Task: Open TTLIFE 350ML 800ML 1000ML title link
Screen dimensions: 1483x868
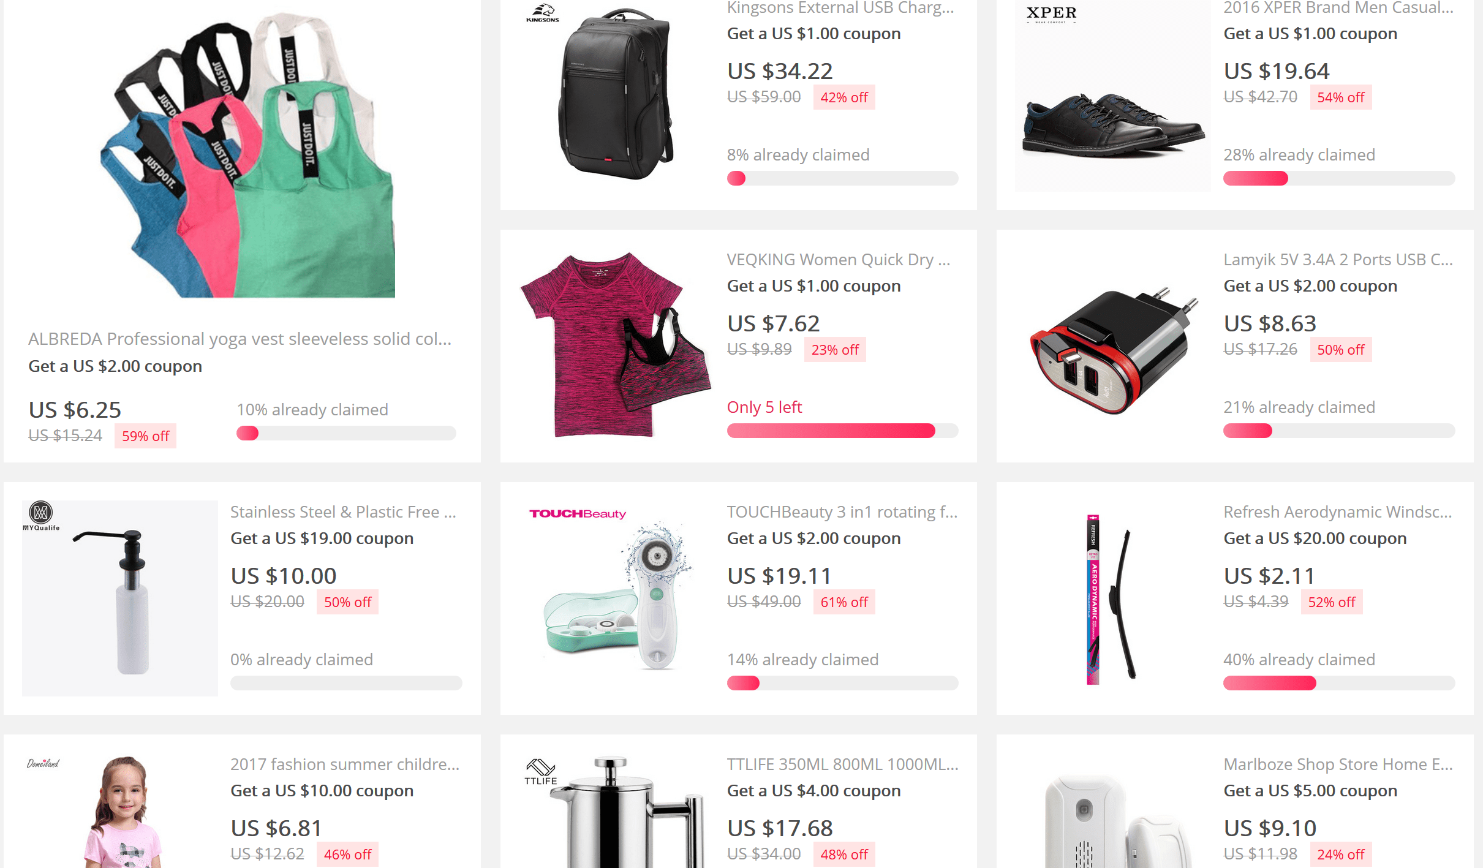Action: tap(843, 764)
